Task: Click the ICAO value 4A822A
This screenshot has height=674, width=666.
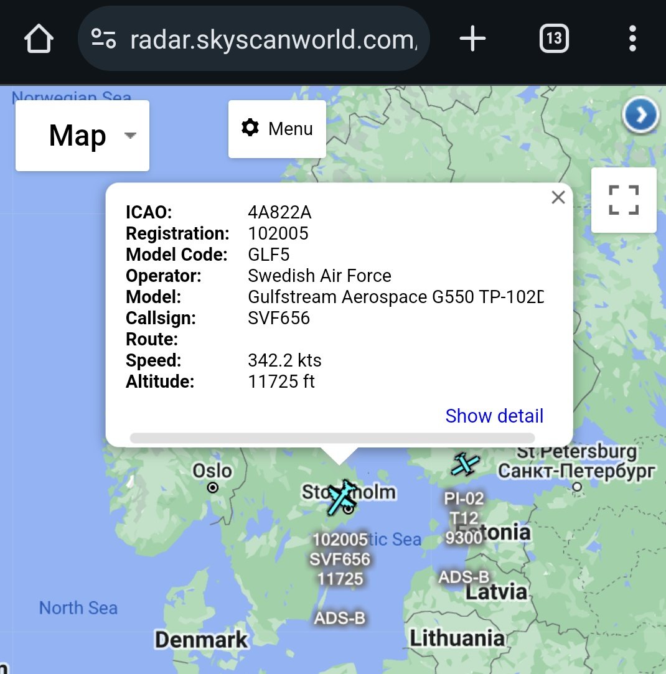Action: (x=280, y=212)
